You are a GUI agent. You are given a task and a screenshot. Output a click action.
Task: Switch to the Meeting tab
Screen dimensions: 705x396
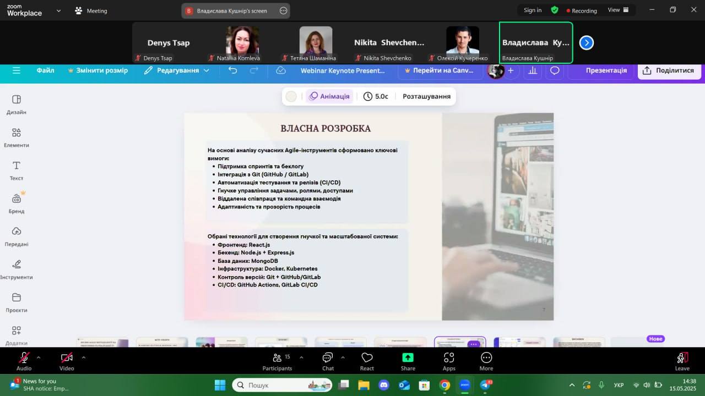91,10
